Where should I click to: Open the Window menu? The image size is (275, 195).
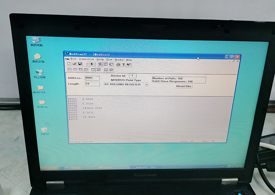[119, 60]
